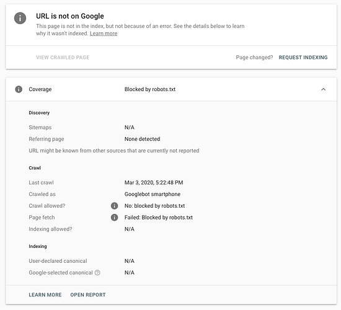341x310 pixels.
Task: Click the N/A value for Sitemaps
Action: tap(130, 127)
